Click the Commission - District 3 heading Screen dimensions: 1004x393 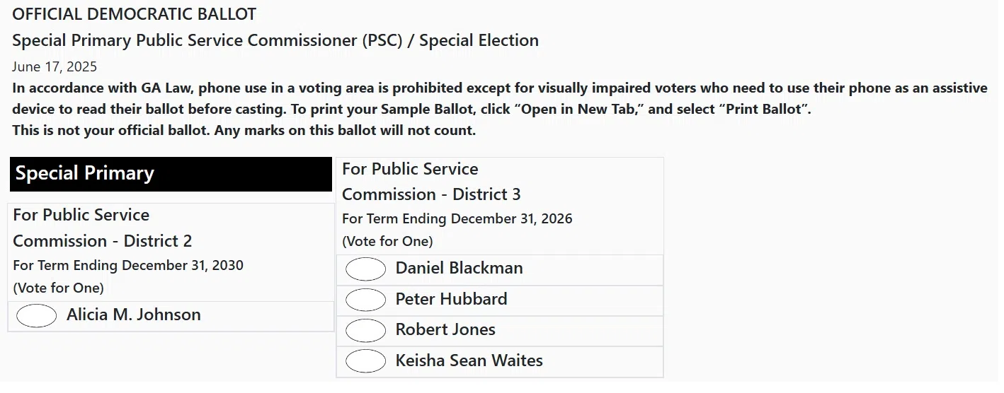(431, 194)
